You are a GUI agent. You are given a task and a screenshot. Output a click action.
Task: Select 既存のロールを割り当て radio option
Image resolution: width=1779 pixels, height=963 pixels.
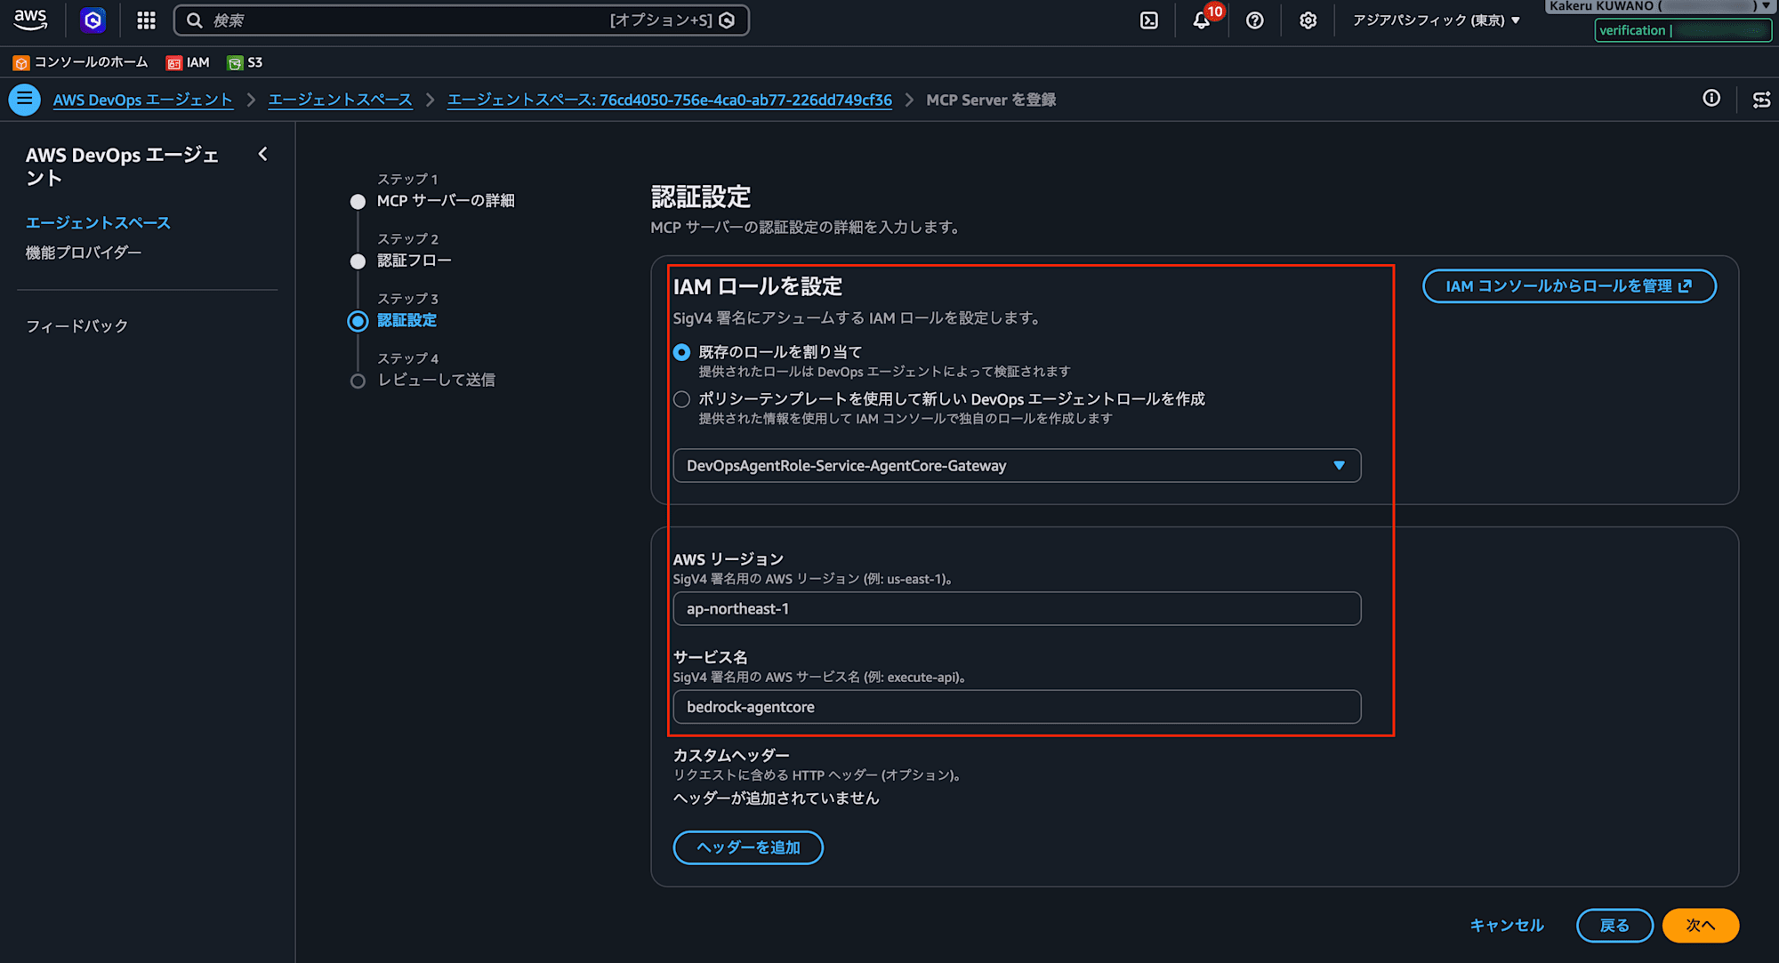tap(681, 352)
